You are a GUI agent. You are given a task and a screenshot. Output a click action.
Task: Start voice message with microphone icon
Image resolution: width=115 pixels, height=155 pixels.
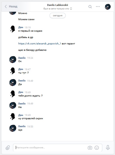(x=108, y=148)
